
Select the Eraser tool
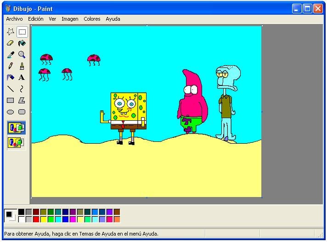11,43
